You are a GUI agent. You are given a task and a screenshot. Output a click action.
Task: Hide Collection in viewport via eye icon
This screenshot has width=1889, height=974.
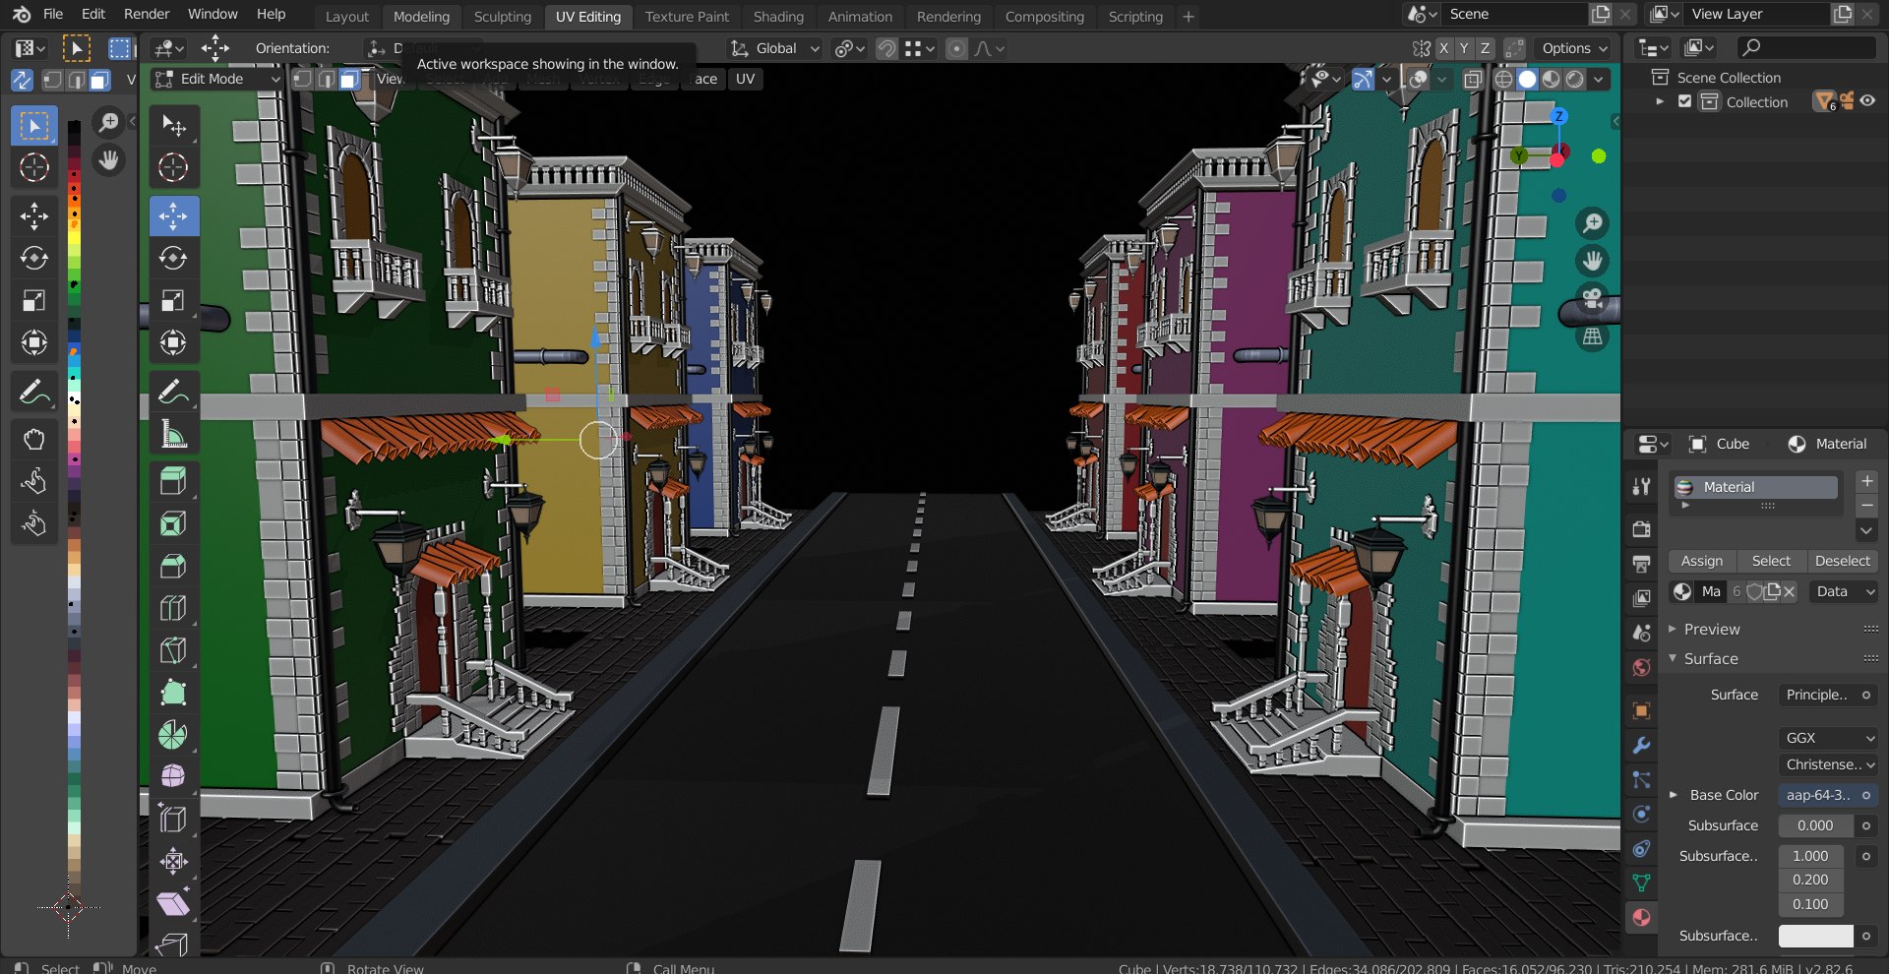(1867, 101)
